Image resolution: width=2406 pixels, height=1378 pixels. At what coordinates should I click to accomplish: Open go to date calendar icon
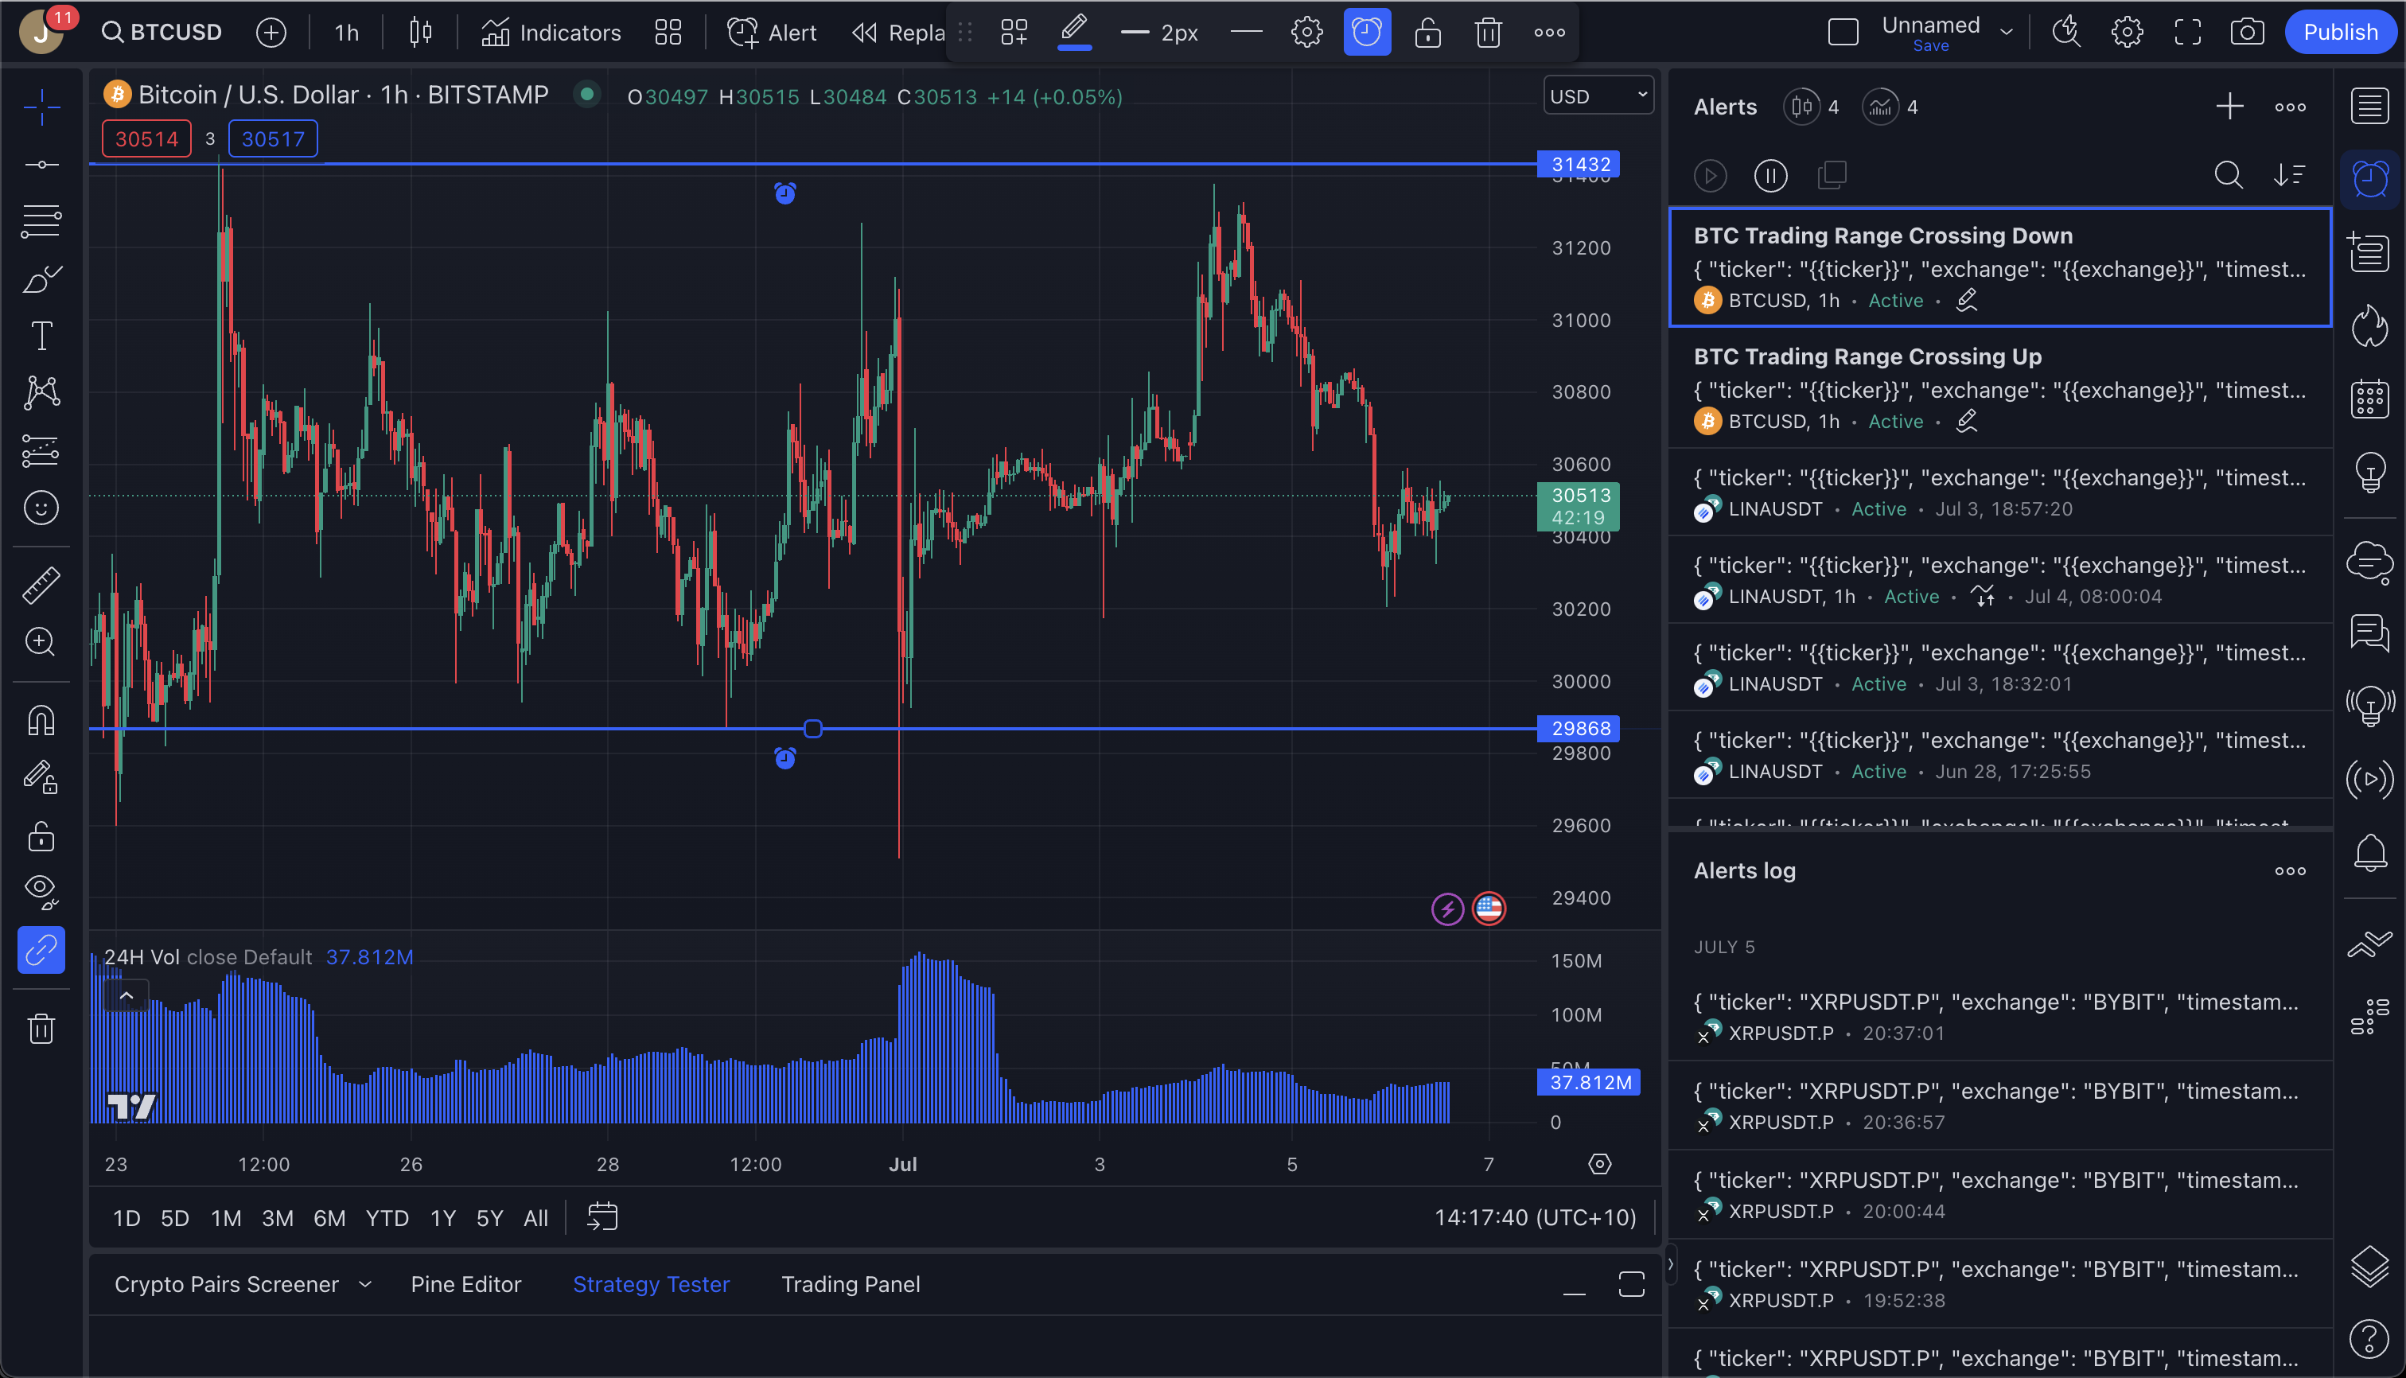tap(603, 1217)
